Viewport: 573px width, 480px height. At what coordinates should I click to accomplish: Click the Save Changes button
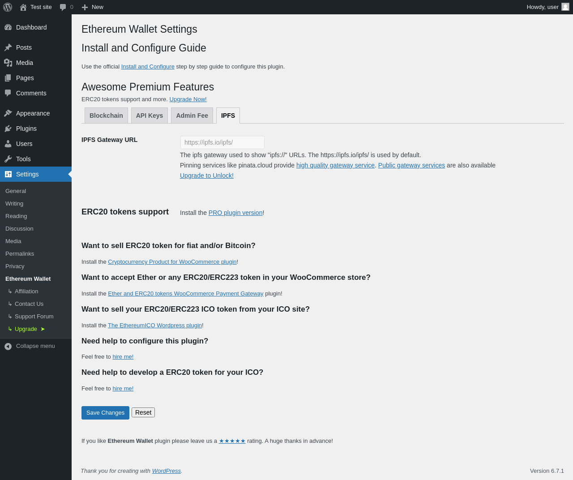105,413
